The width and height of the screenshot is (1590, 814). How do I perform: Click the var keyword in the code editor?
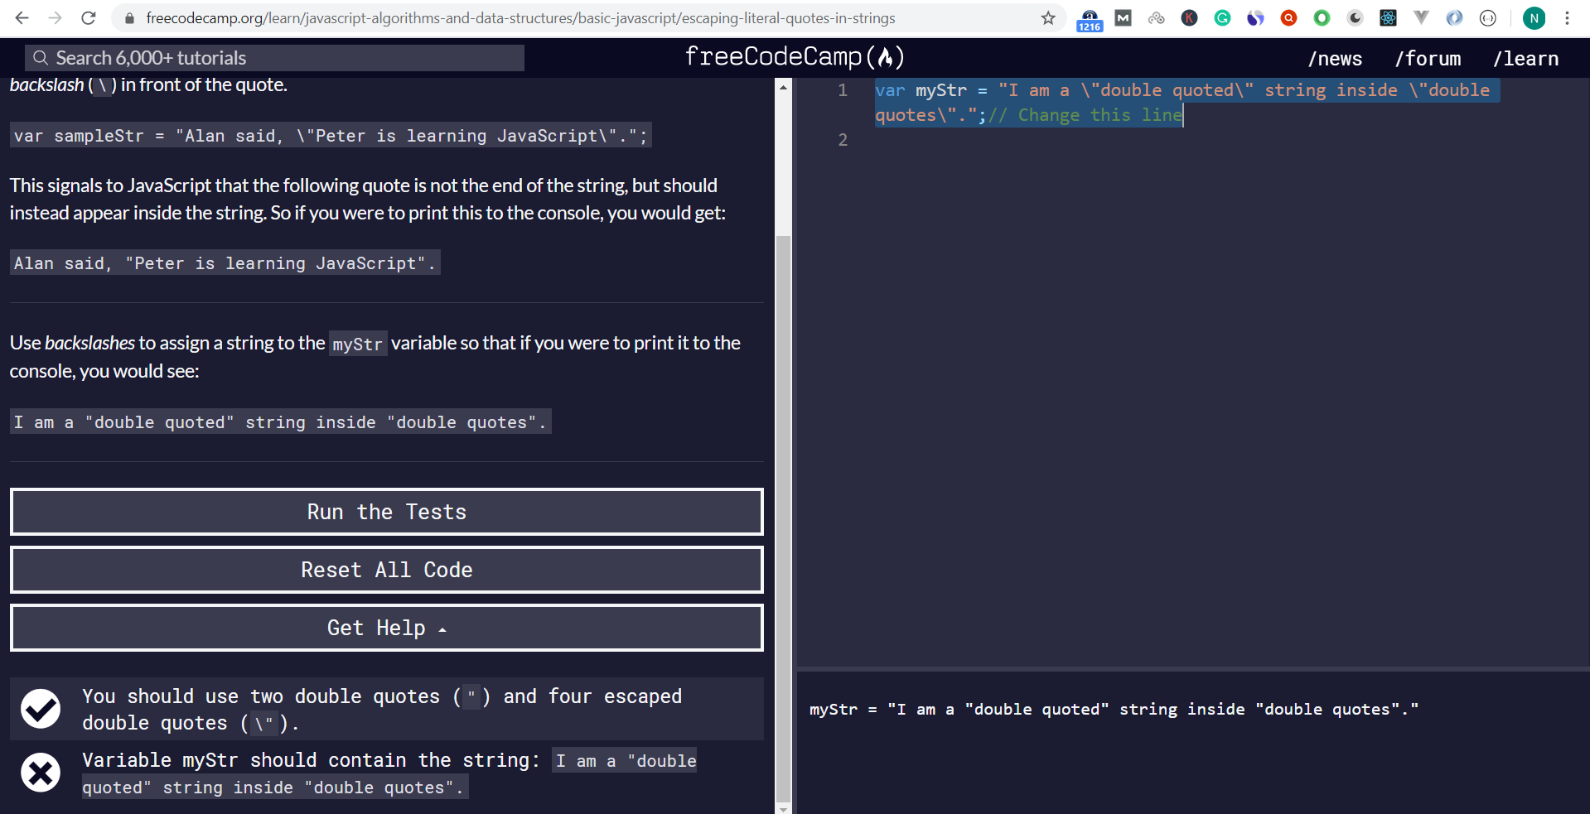(890, 90)
